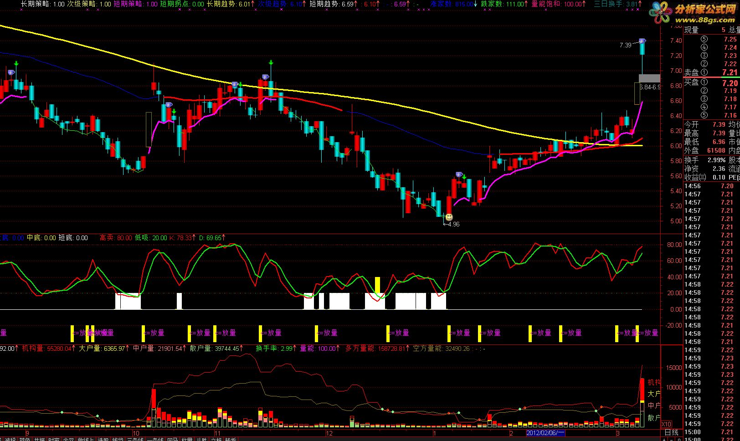Click the 中户量: 21901.54 readout

[x=160, y=349]
